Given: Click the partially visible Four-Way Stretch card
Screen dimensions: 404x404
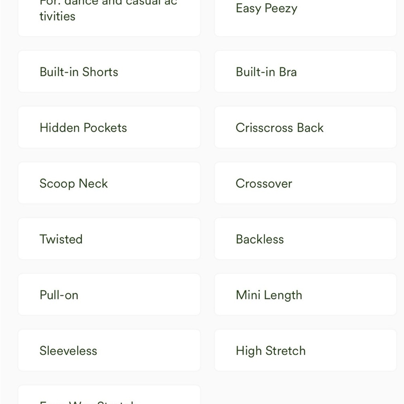Looking at the screenshot, I should point(109,396).
